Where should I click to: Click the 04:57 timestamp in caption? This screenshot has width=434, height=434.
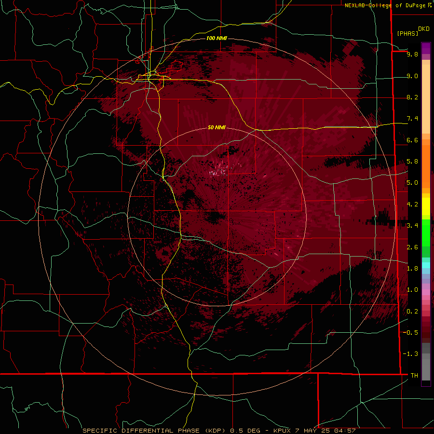(345, 431)
